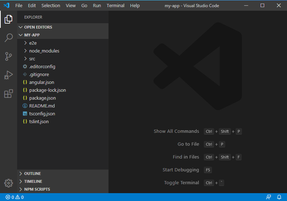Open notifications bell in status bar

pyautogui.click(x=279, y=197)
